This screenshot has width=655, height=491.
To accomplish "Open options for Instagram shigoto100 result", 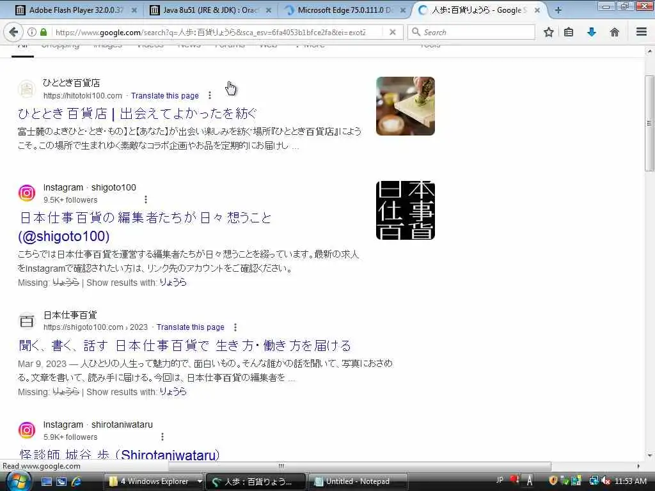I will 146,199.
